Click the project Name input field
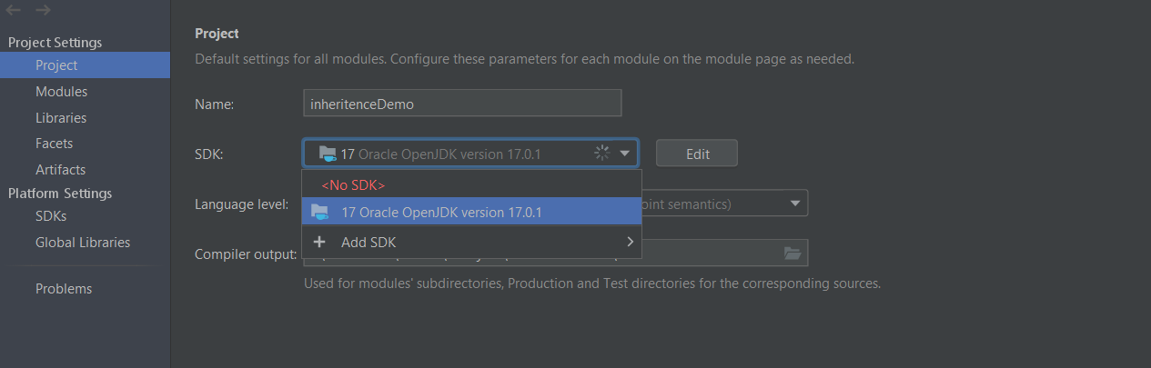 pyautogui.click(x=462, y=103)
